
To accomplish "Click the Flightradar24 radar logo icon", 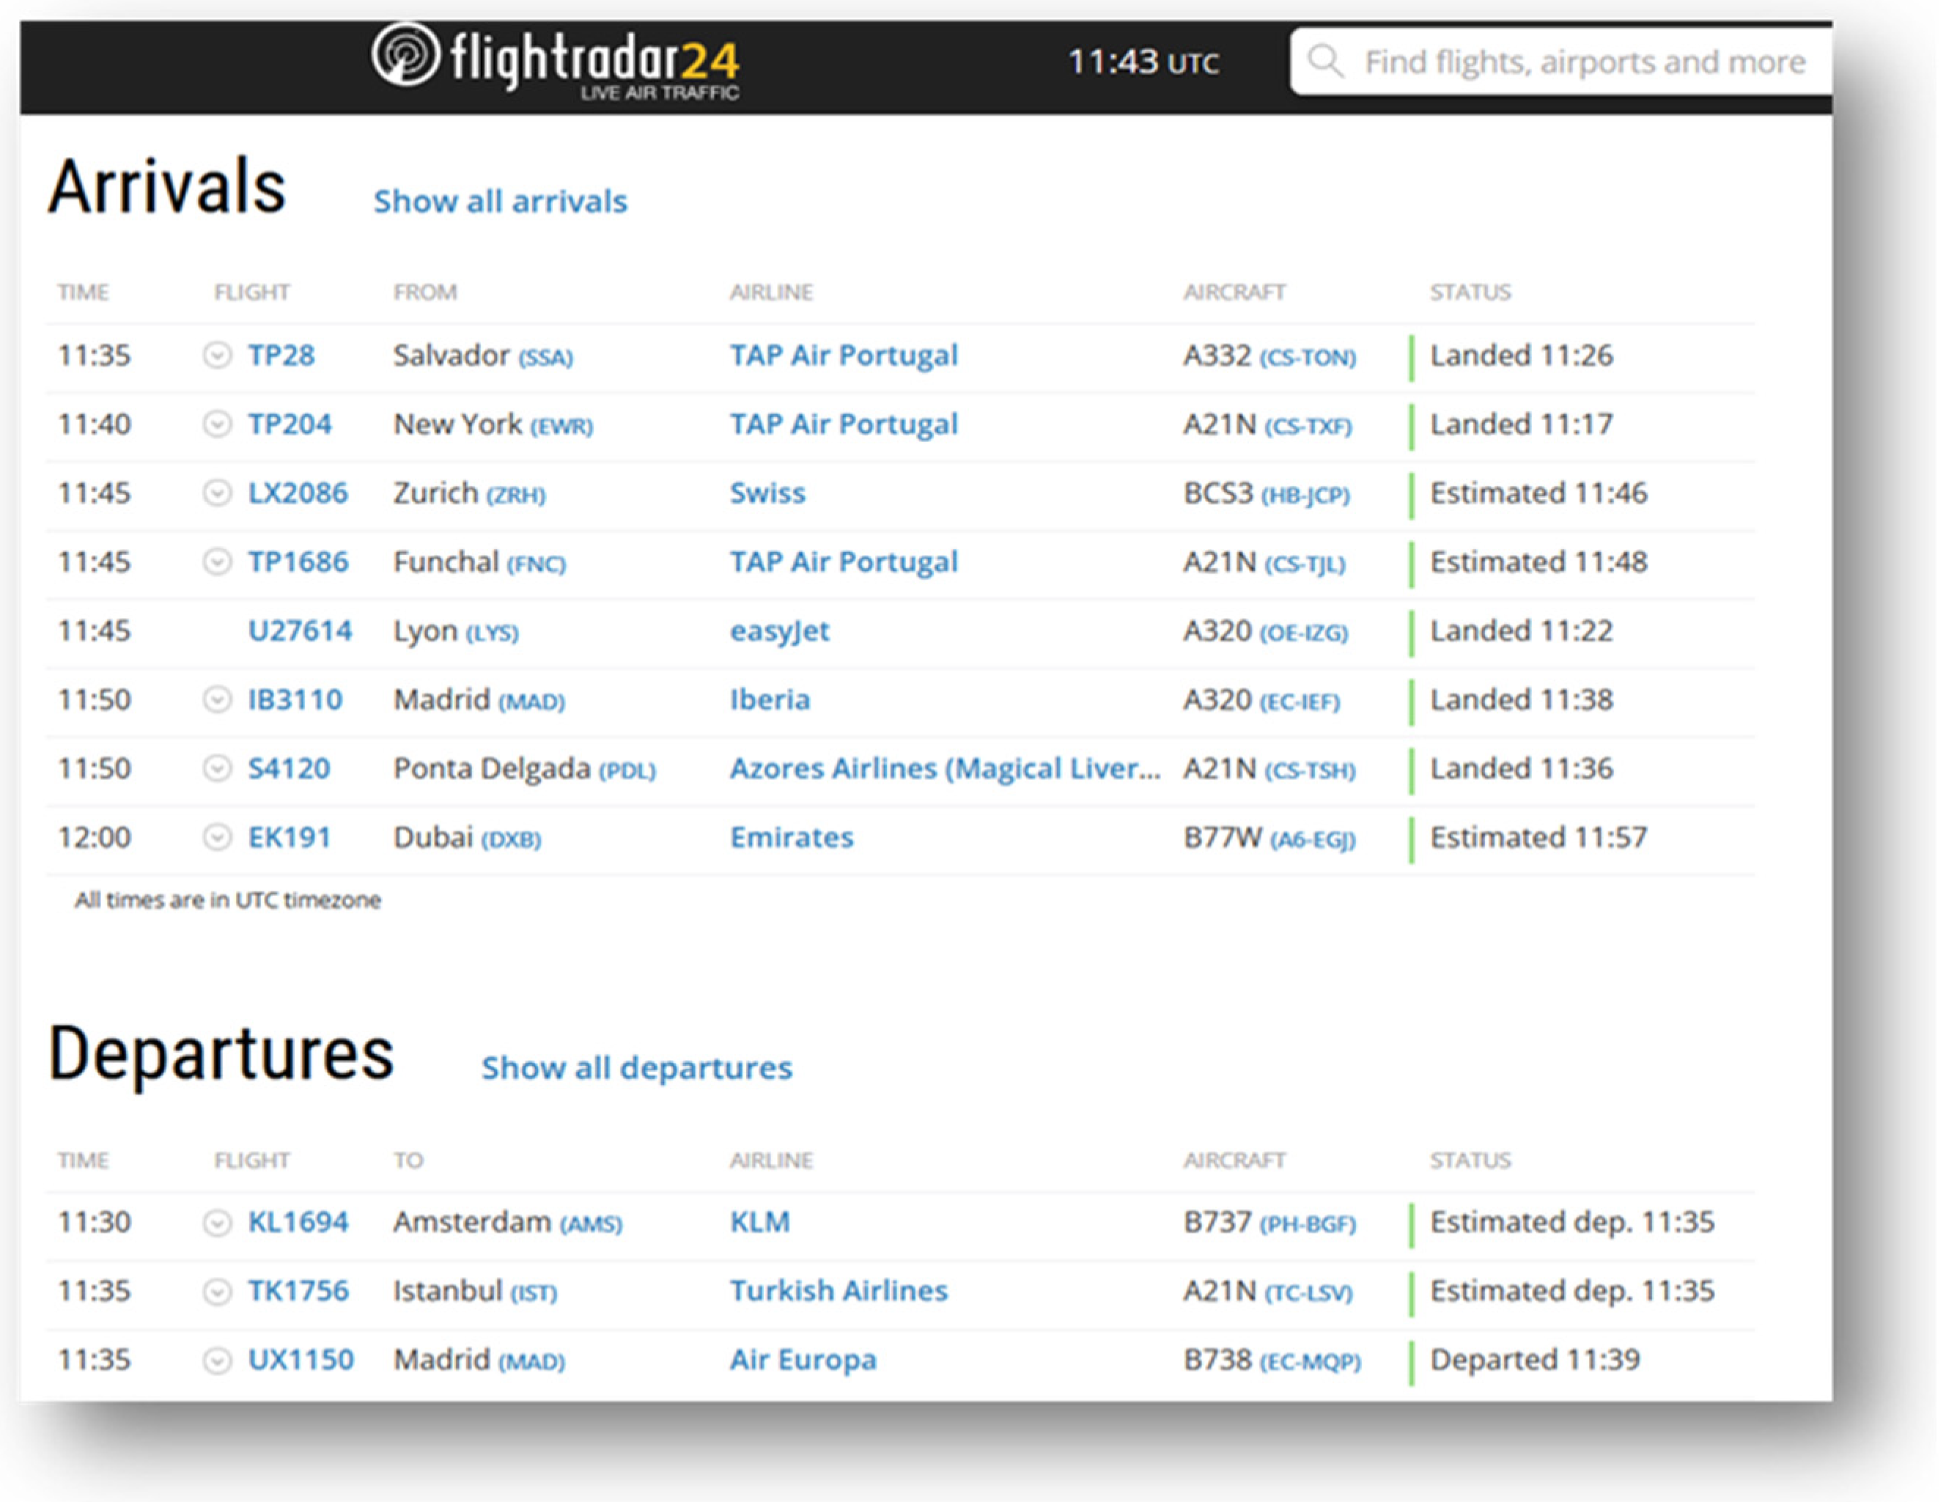I will coord(405,54).
